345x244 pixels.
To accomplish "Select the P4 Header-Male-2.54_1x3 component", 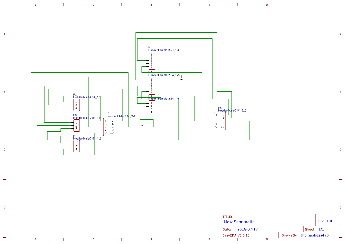I will click(x=76, y=146).
